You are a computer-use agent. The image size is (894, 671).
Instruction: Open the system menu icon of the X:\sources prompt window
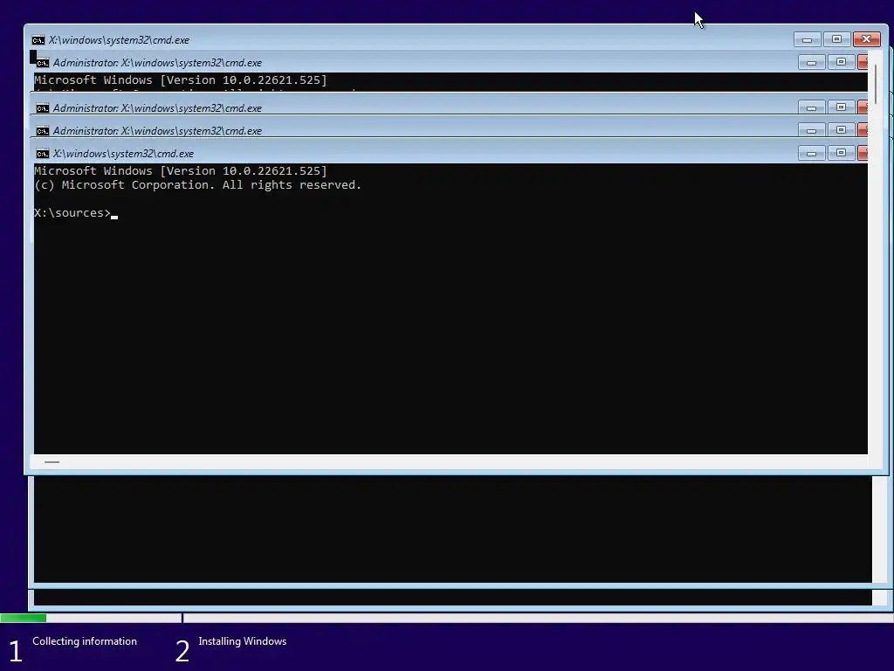point(42,154)
